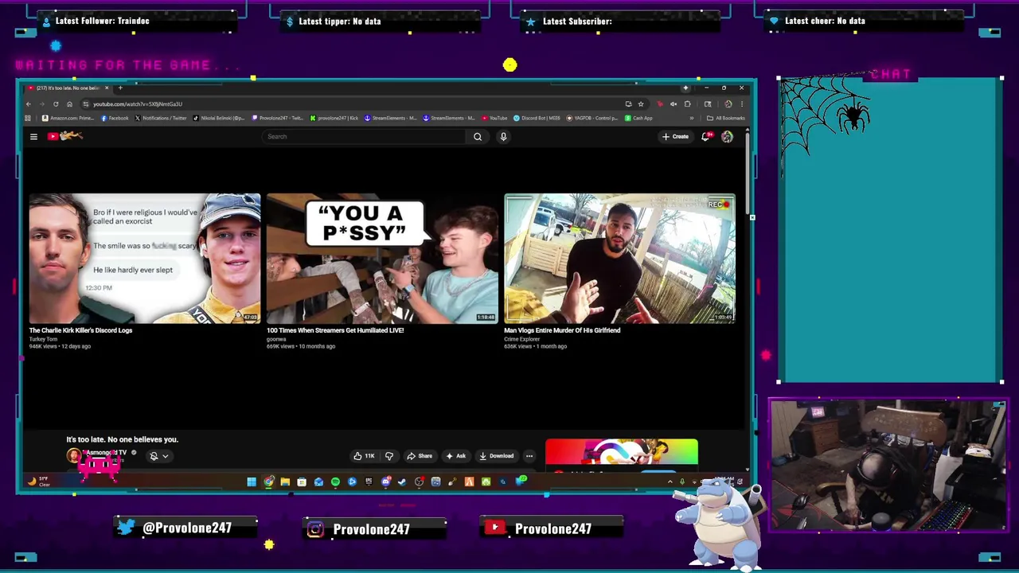1019x573 pixels.
Task: Open the Facebook bookmark
Action: click(x=115, y=118)
